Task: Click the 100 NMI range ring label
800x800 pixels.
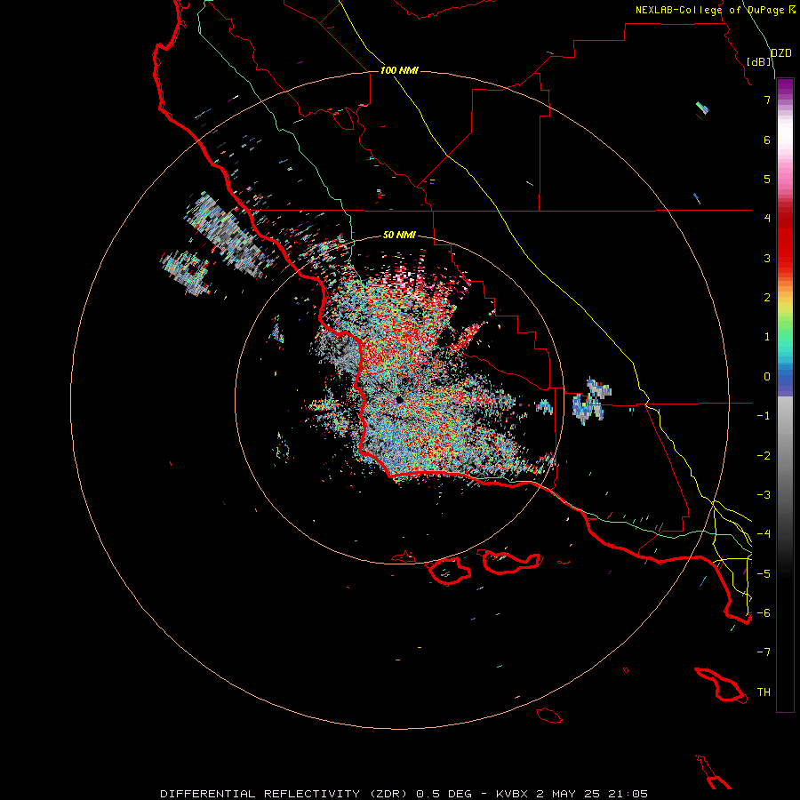Action: pyautogui.click(x=399, y=70)
